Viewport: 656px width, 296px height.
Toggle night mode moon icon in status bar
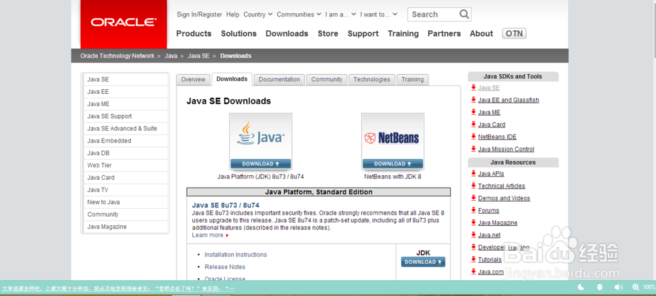tap(581, 287)
